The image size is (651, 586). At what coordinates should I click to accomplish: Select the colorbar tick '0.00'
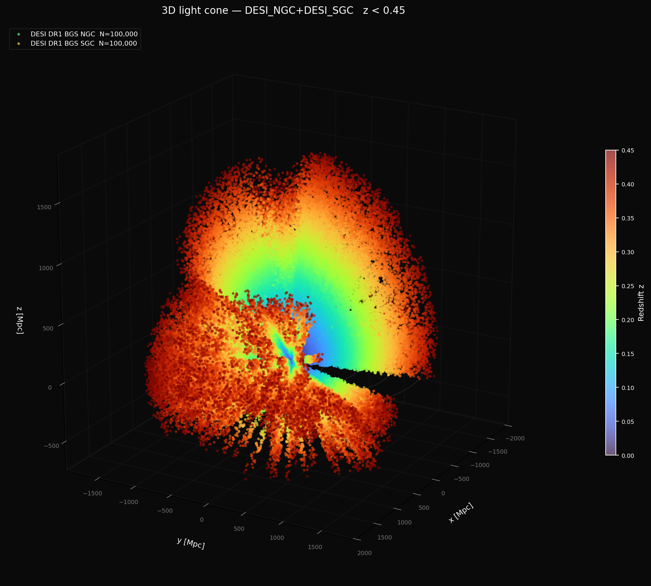pyautogui.click(x=628, y=456)
